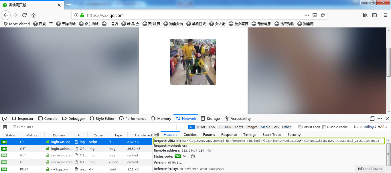Viewport: 391px width, 173px height.
Task: Click the Edit and Resend button
Action: [370, 169]
